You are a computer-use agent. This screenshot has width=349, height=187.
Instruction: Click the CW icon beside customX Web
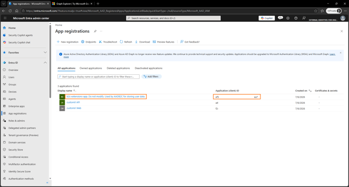click(x=62, y=108)
